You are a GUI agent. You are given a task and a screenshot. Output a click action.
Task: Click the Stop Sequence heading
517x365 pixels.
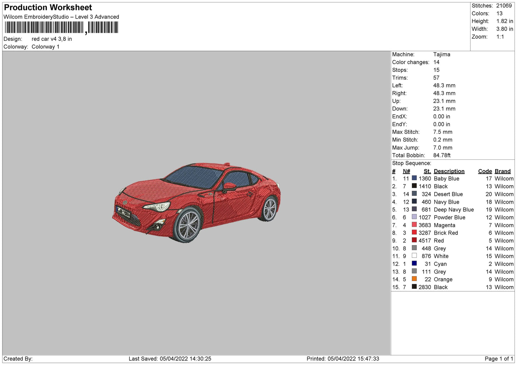tap(412, 163)
